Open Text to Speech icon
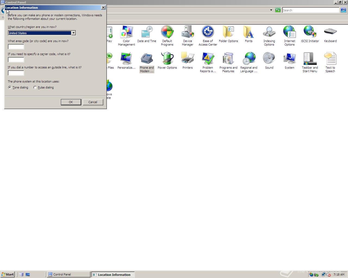The width and height of the screenshot is (348, 278). (x=330, y=62)
